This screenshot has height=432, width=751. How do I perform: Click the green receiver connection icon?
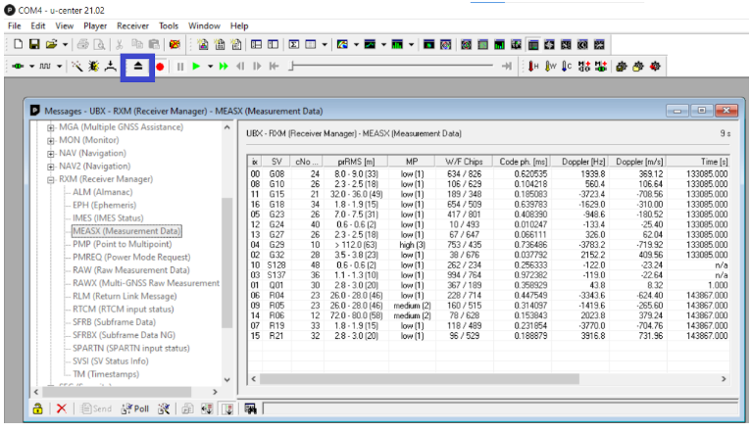(18, 66)
